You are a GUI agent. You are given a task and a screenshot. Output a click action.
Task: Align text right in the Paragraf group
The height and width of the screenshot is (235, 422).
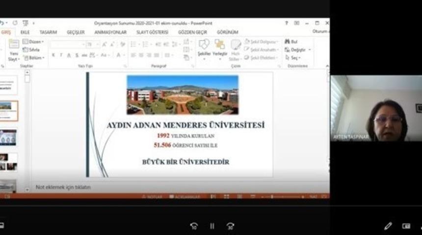149,55
